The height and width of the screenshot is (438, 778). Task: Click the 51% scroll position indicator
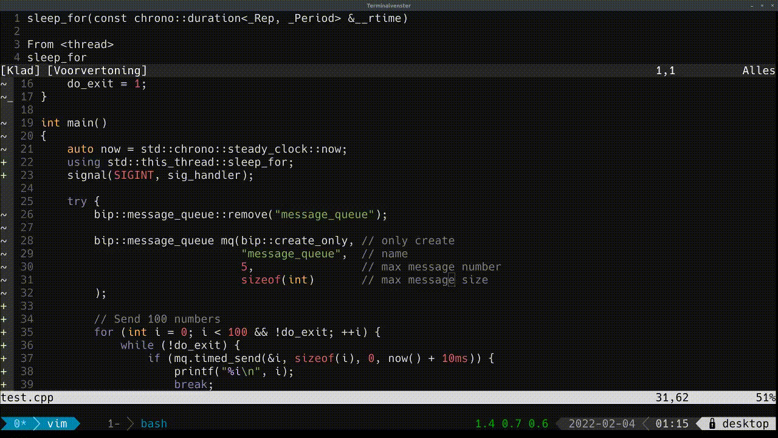click(x=766, y=398)
